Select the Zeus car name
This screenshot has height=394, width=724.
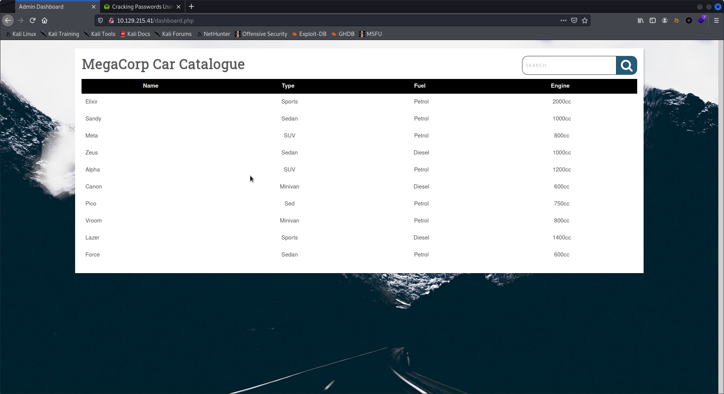tap(91, 153)
